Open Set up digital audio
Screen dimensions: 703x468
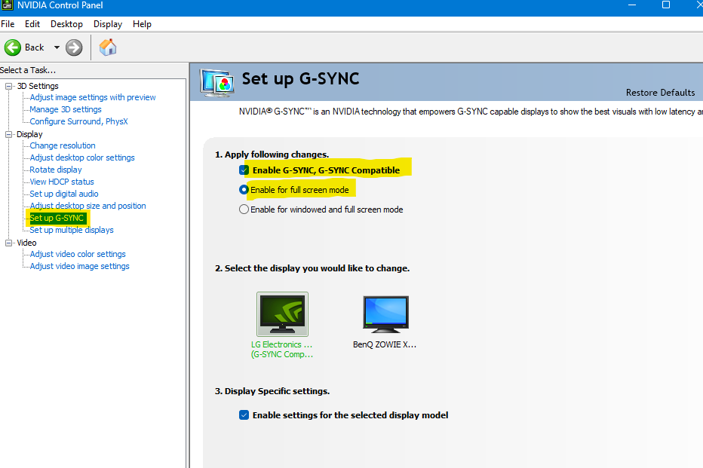64,194
